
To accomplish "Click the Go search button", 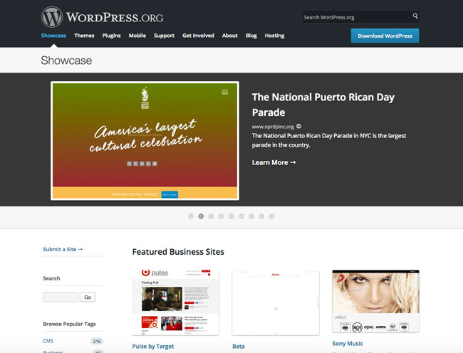I will pos(88,297).
